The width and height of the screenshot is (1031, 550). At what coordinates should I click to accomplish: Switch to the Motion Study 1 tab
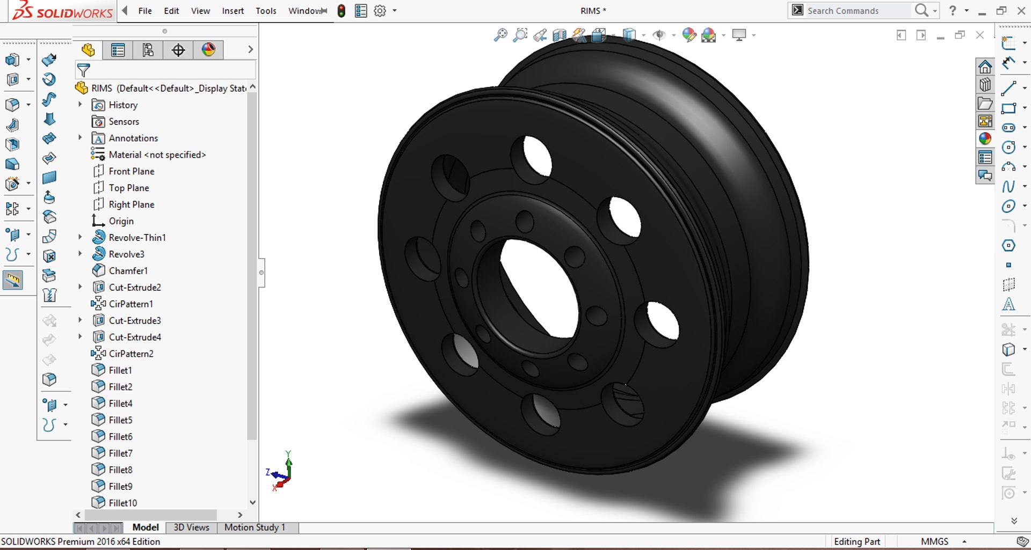pos(255,527)
